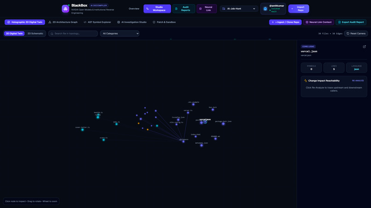371x208 pixels.
Task: Select the package-lock.json node
Action: [x=223, y=124]
